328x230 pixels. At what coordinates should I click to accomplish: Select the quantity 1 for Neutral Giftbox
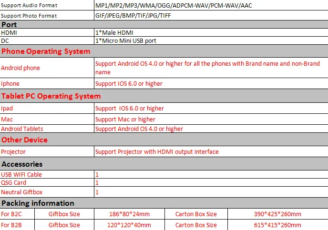(97, 192)
